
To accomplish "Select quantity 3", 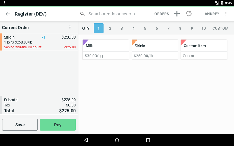I will coord(122,28).
